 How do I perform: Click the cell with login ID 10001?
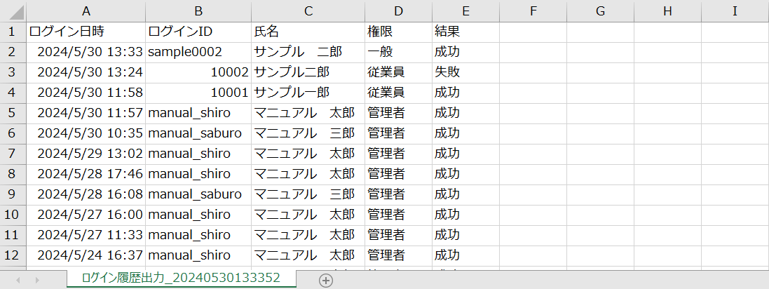(198, 93)
